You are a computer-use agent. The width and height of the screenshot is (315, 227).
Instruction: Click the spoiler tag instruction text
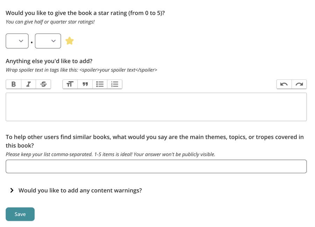tap(80, 70)
